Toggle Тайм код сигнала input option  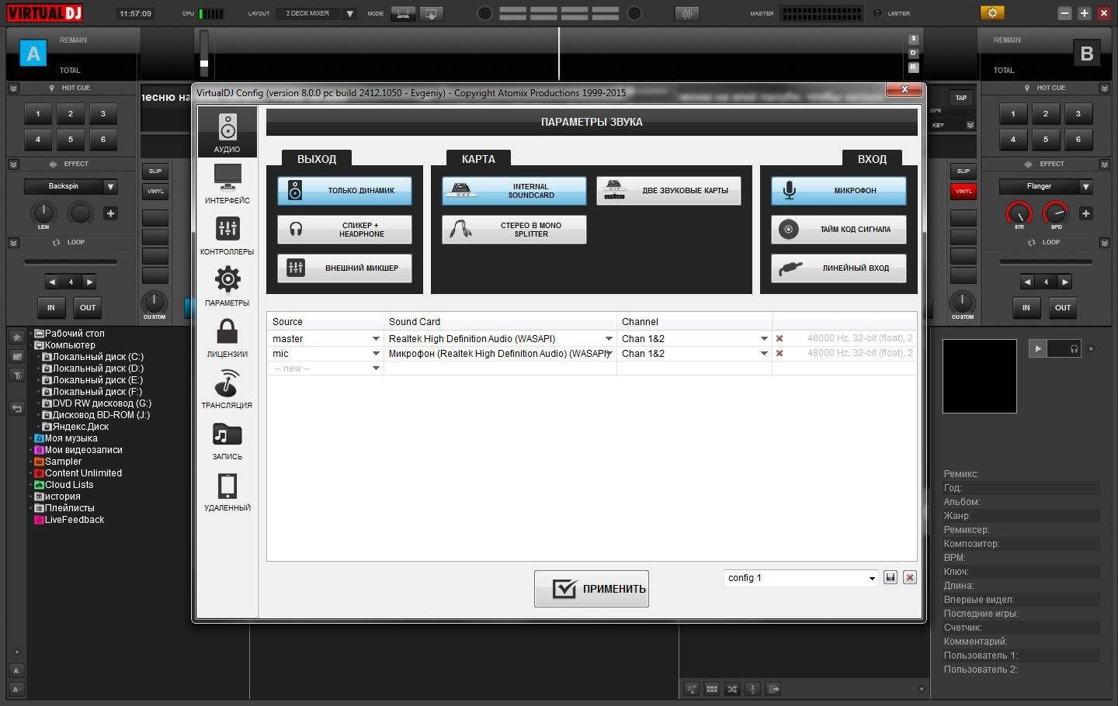click(x=838, y=229)
